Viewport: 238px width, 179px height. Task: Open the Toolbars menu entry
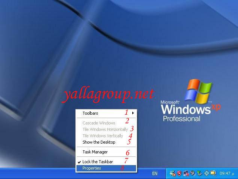[90, 113]
